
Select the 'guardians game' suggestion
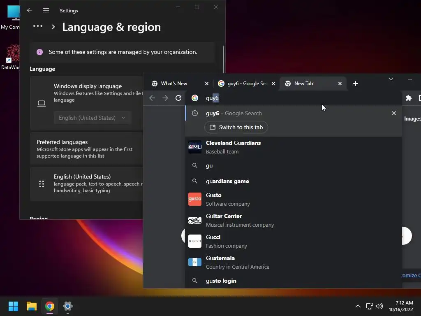click(x=294, y=181)
